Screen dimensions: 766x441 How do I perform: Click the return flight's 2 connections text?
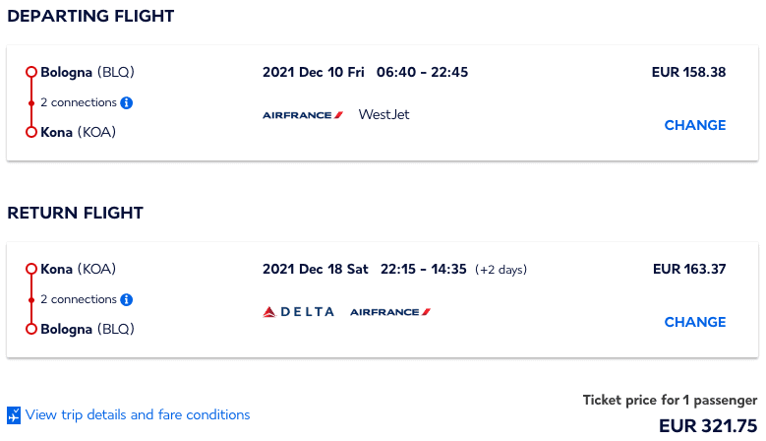coord(78,299)
